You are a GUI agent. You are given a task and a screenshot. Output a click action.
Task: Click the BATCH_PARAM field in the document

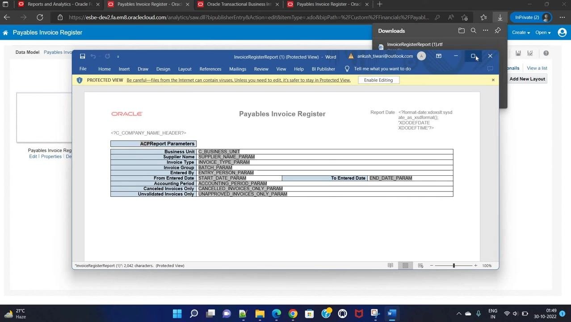215,168
